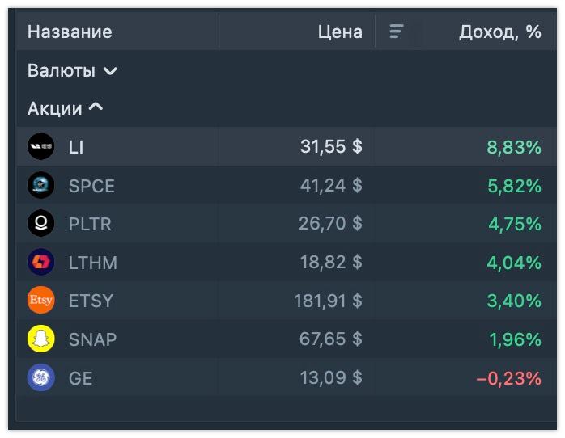Image resolution: width=565 pixels, height=438 pixels.
Task: Click the yellow Snapchat ghost icon
Action: tap(41, 339)
